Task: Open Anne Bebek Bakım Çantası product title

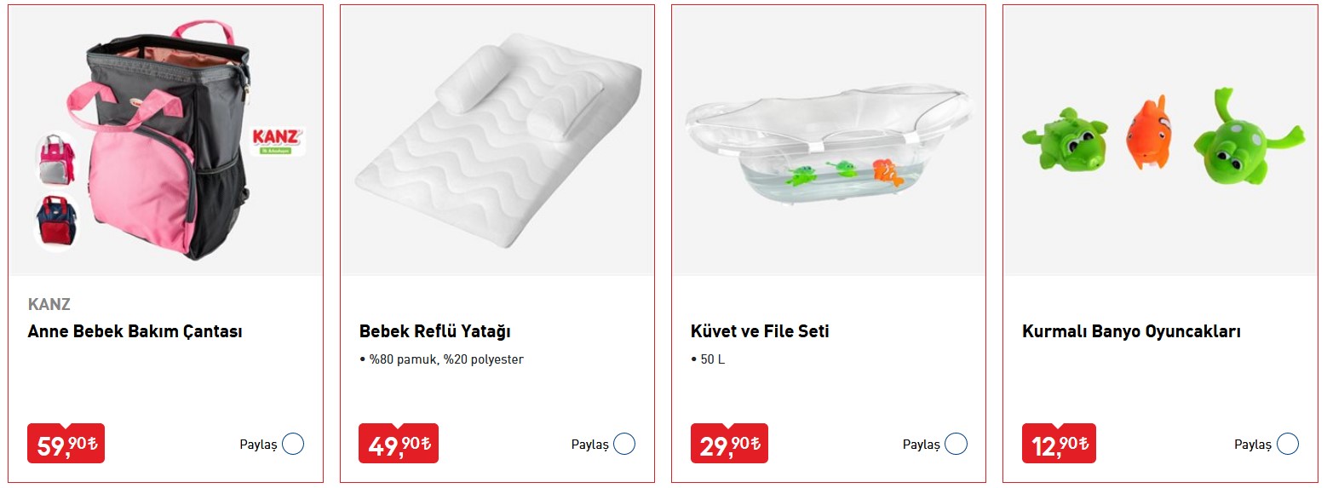Action: click(x=135, y=331)
